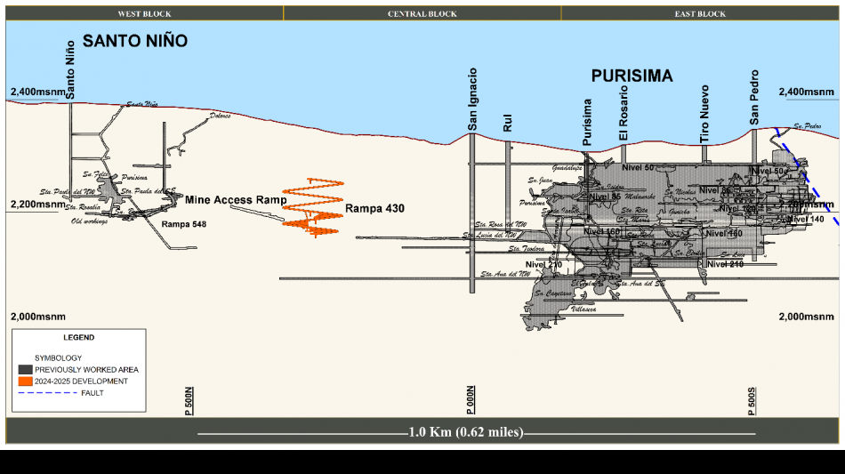Select the West Block header tab
845x474 pixels.
pyautogui.click(x=144, y=13)
